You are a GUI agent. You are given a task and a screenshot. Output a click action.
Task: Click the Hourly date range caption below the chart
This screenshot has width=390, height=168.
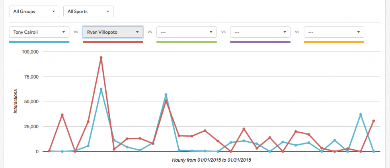tap(211, 160)
